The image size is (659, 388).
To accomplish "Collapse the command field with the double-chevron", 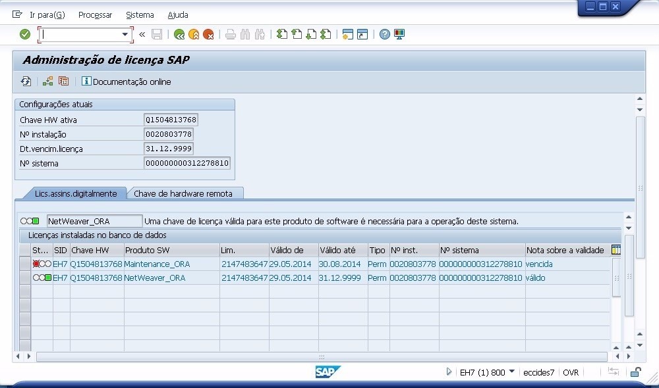I will pos(142,34).
